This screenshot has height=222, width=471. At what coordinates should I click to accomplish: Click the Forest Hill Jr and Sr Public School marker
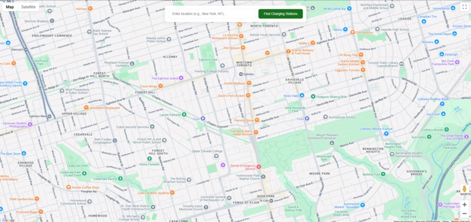(x=164, y=140)
